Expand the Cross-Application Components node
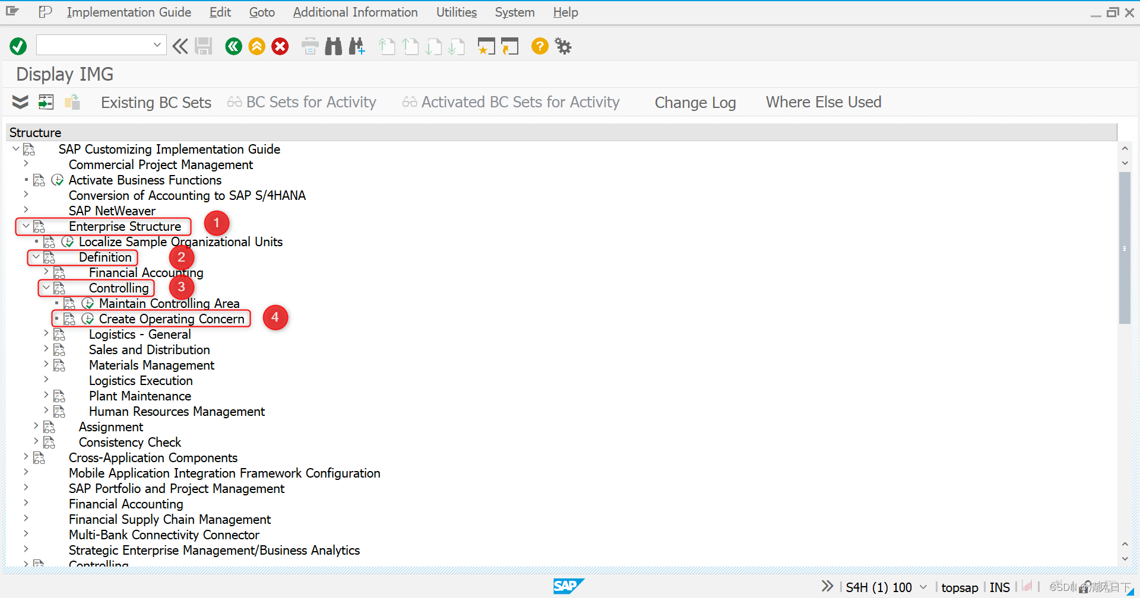 point(26,457)
